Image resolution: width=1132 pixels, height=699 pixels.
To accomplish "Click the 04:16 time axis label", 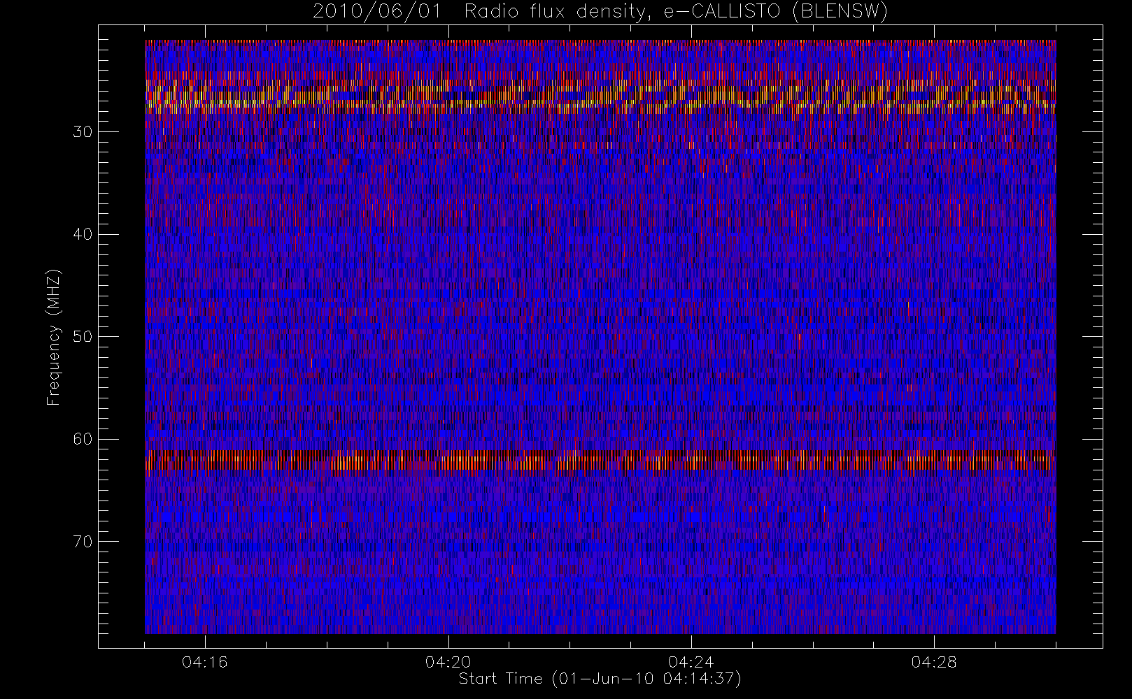I will pyautogui.click(x=205, y=662).
